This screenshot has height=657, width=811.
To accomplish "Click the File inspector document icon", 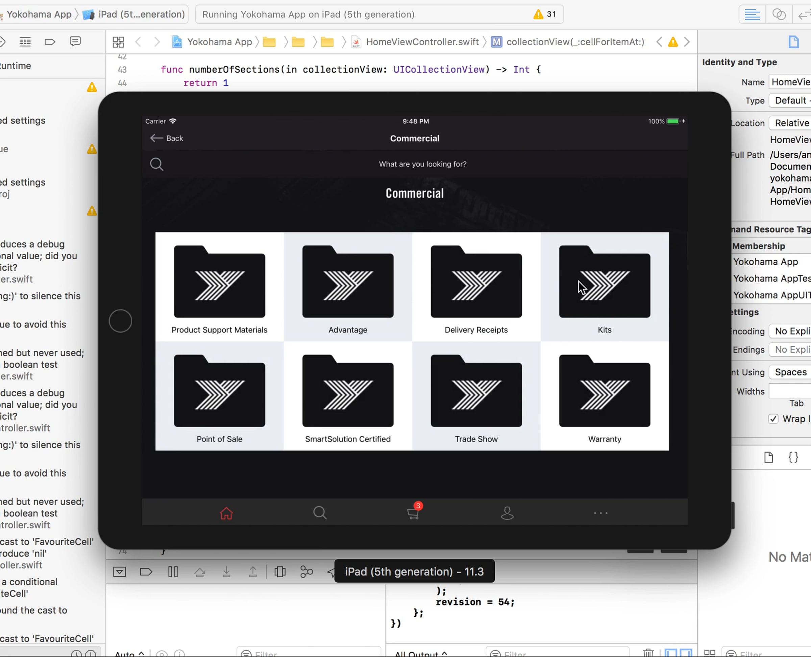I will pos(793,42).
